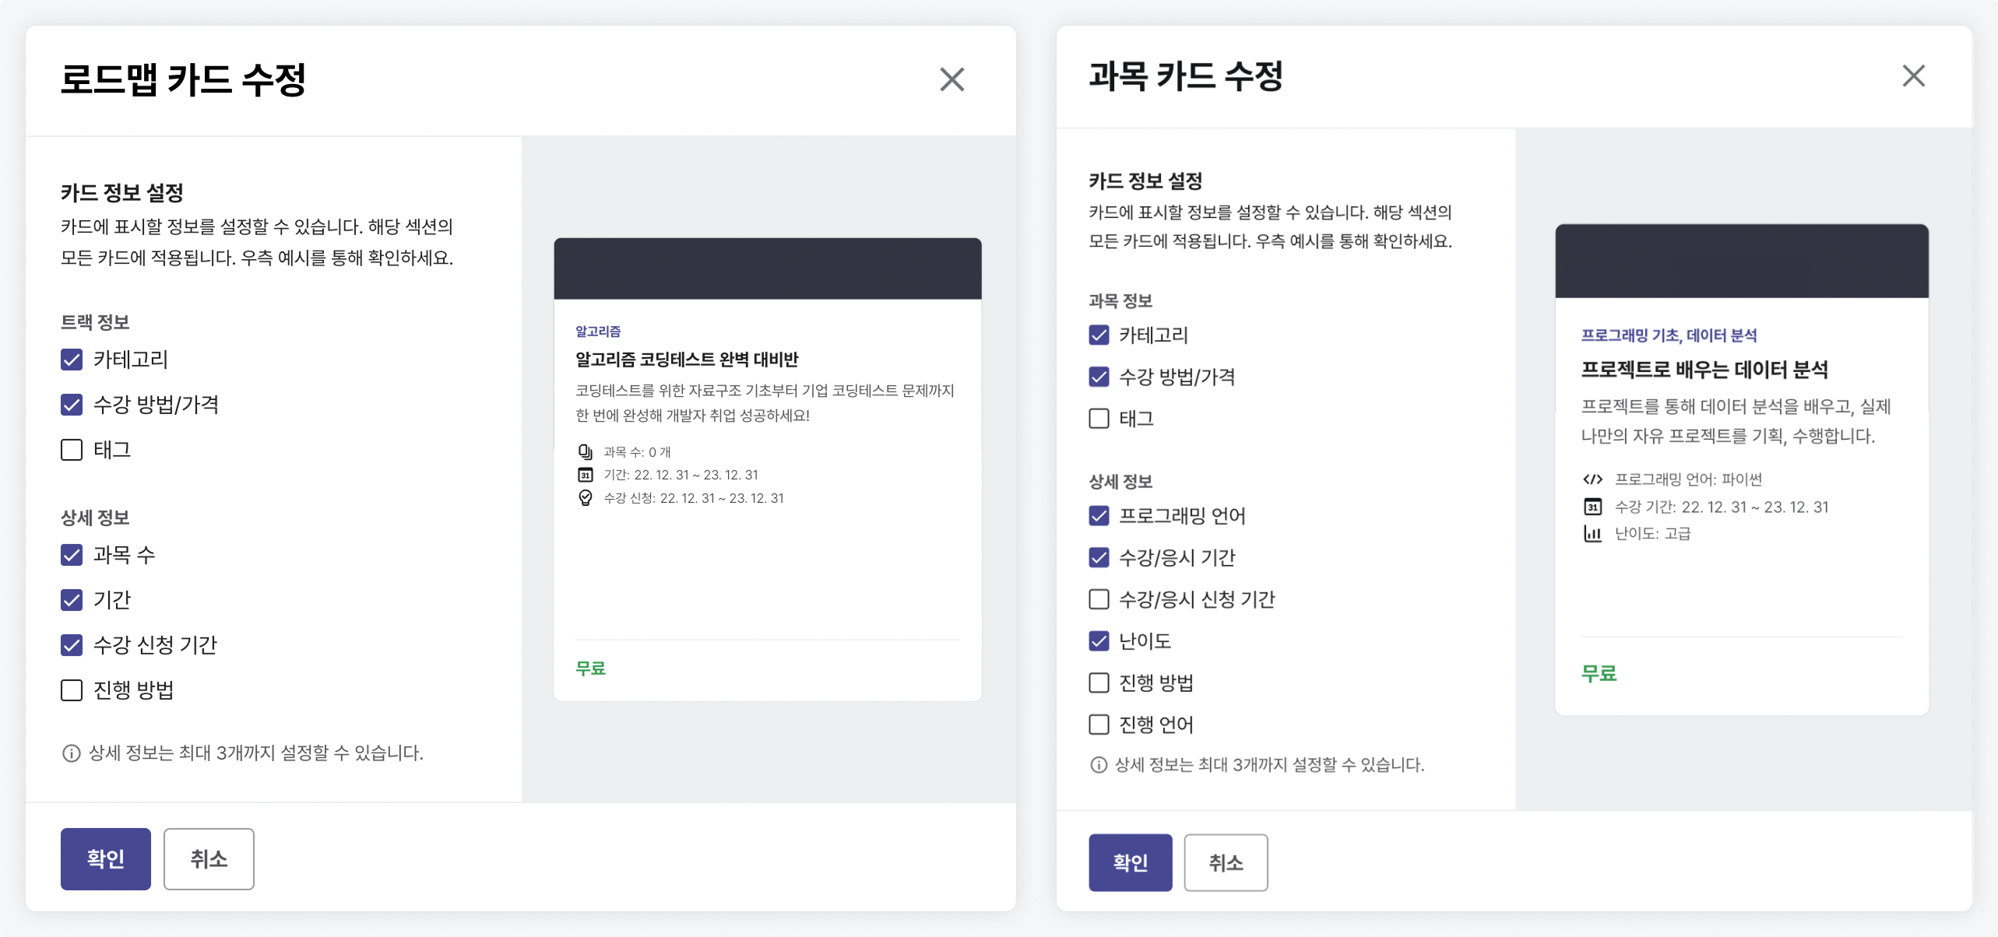Click the bar chart icon next to 난이도
This screenshot has width=1998, height=937.
point(1592,534)
